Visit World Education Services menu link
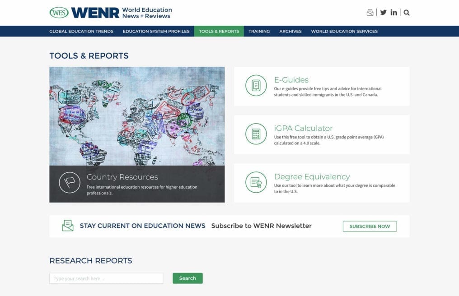Image resolution: width=459 pixels, height=296 pixels. point(344,31)
